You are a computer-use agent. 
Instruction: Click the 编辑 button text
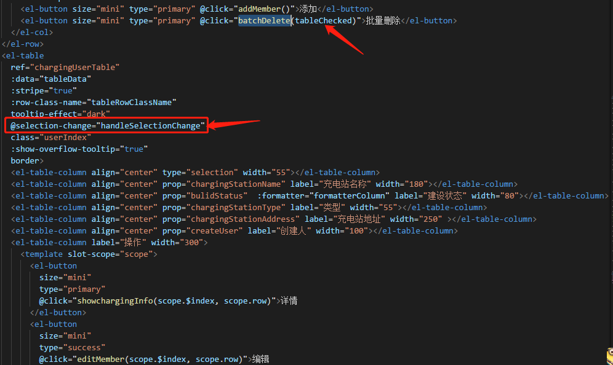tap(261, 359)
